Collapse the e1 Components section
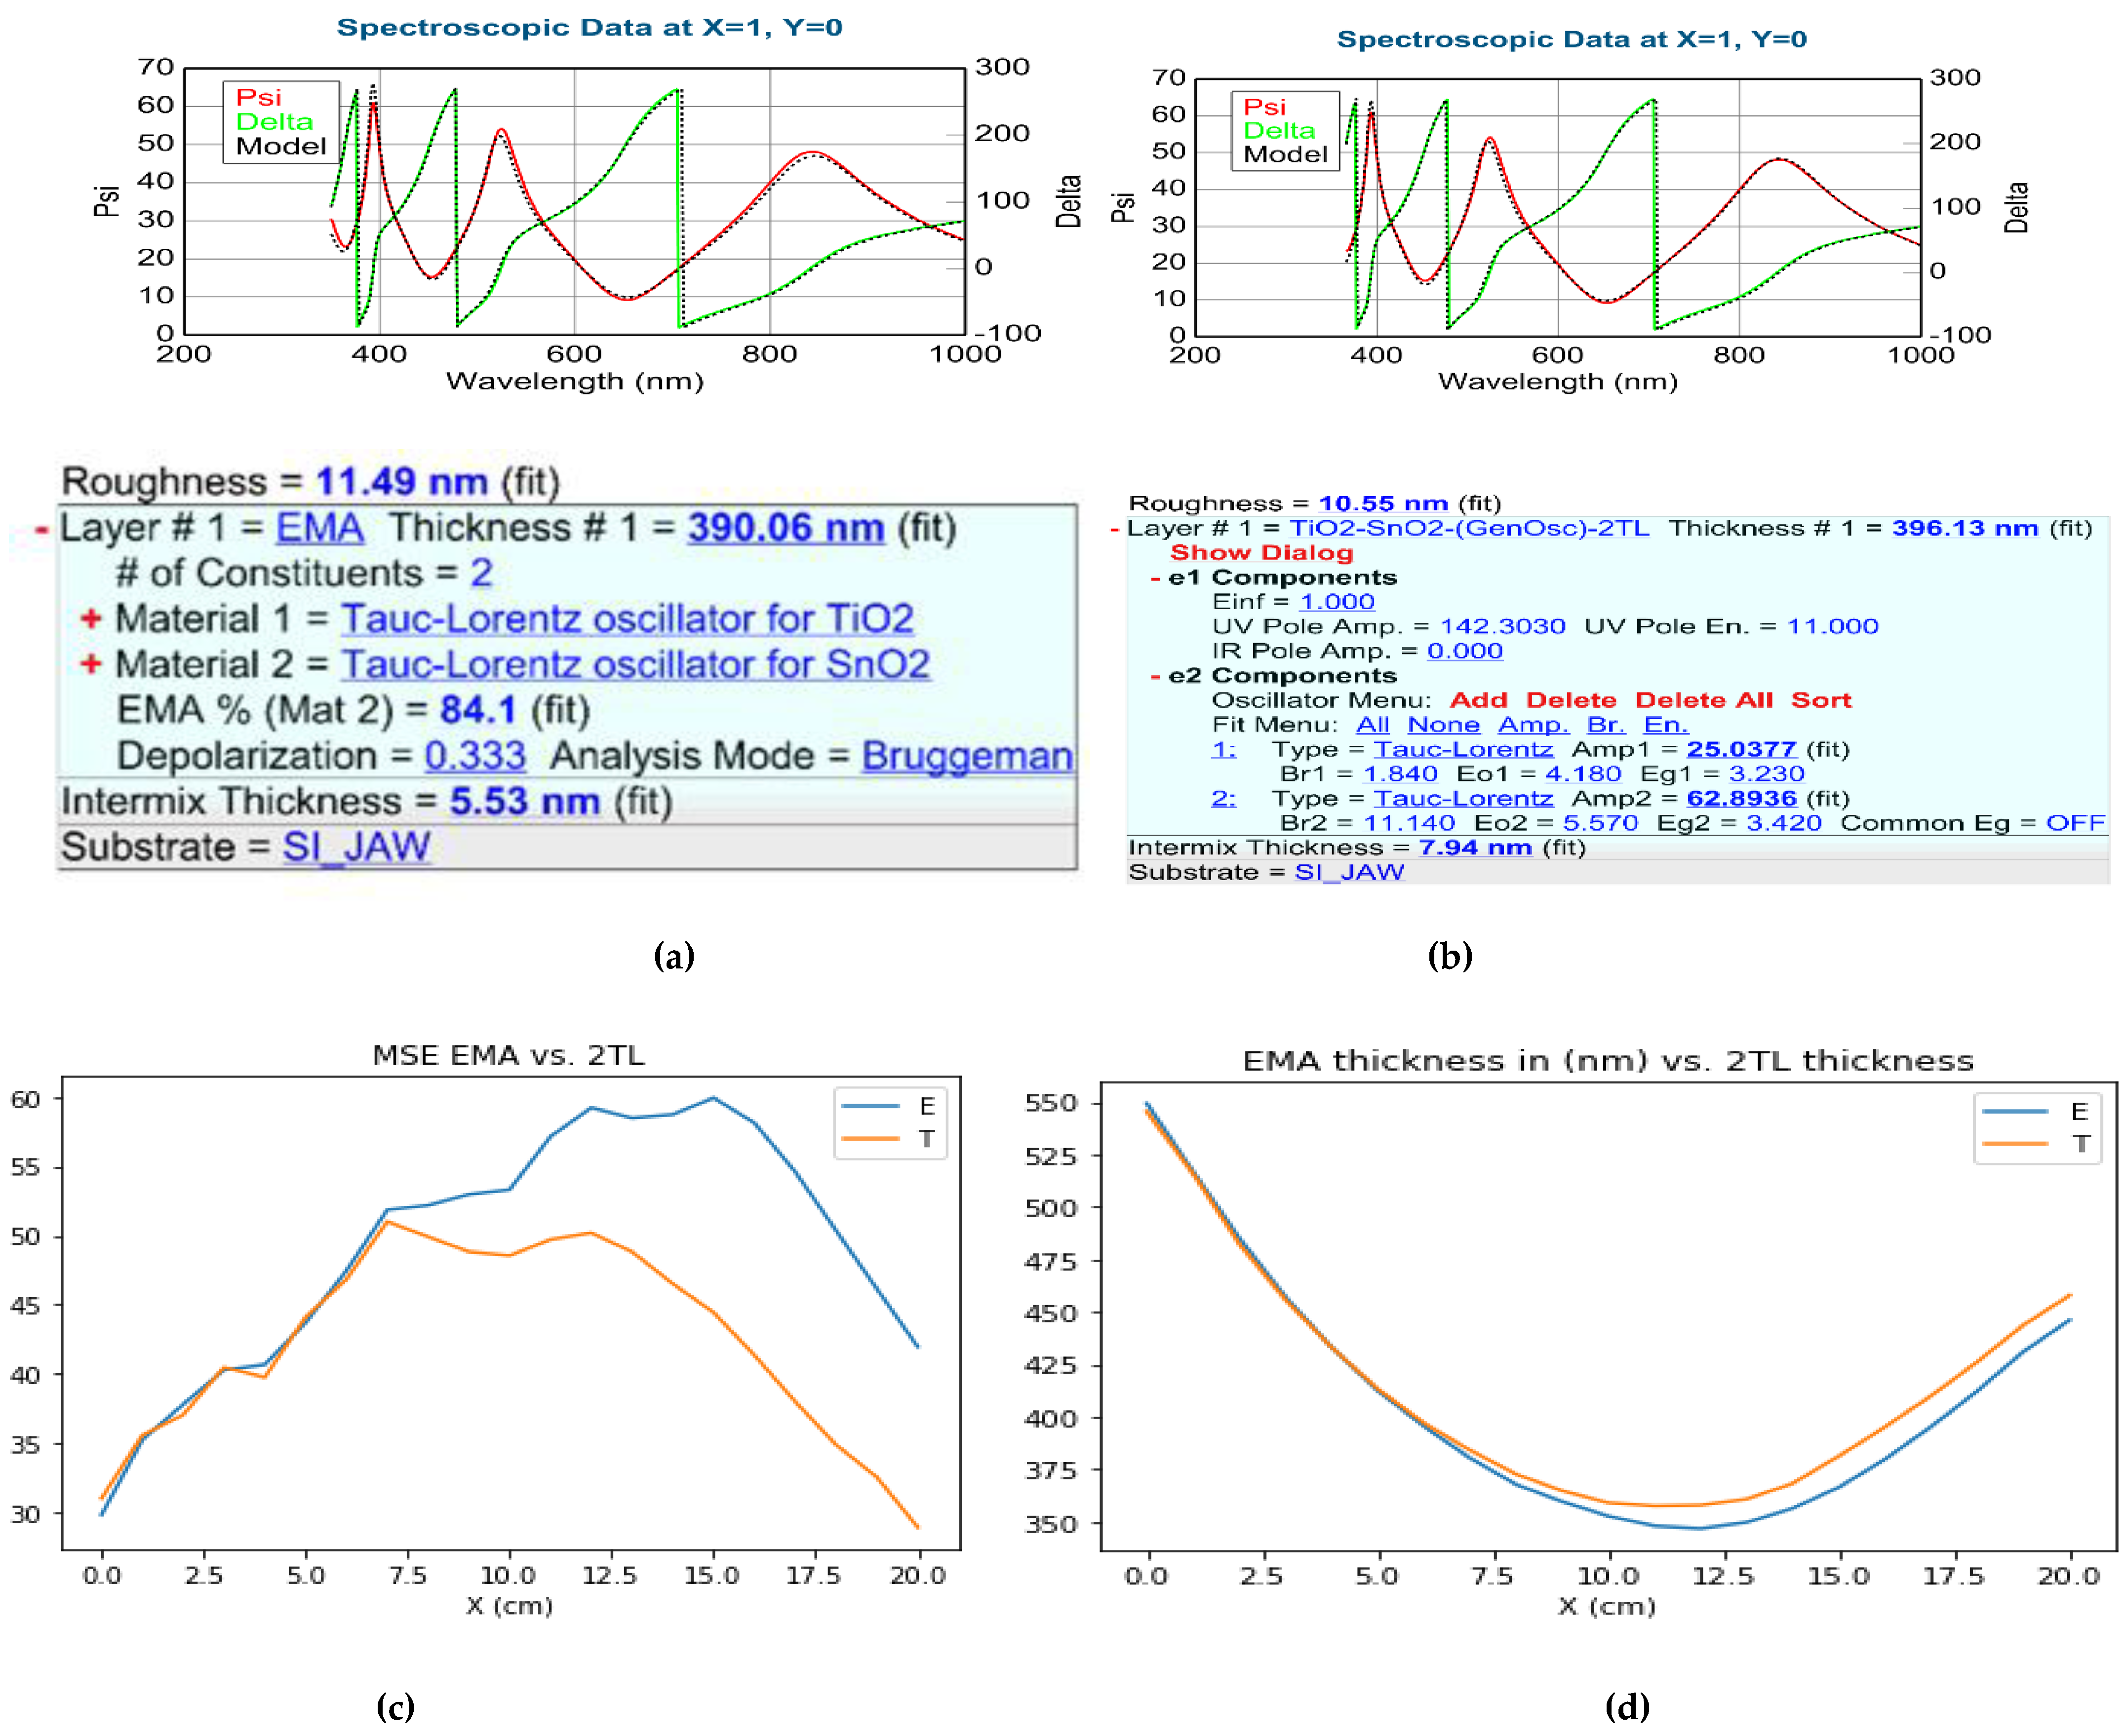Screen dimensions: 2126x1736 1155,578
